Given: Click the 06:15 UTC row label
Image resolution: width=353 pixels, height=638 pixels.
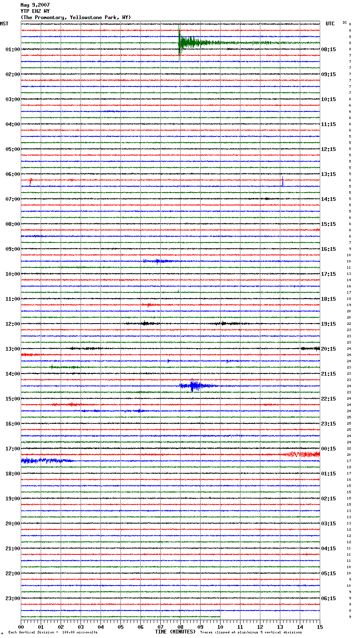Looking at the screenshot, I should [x=328, y=598].
